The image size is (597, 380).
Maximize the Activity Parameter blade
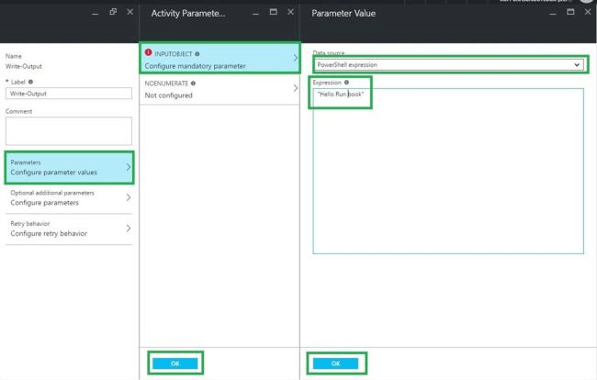coord(274,12)
